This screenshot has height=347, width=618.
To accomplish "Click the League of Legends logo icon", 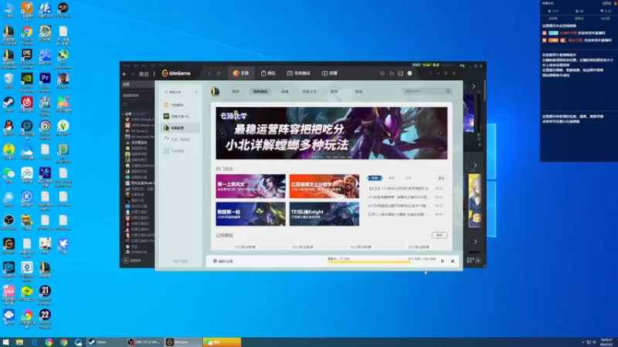I will 216,91.
